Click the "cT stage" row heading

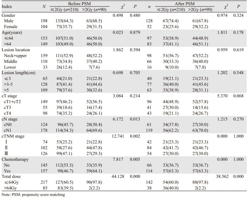pyautogui.click(x=9, y=95)
